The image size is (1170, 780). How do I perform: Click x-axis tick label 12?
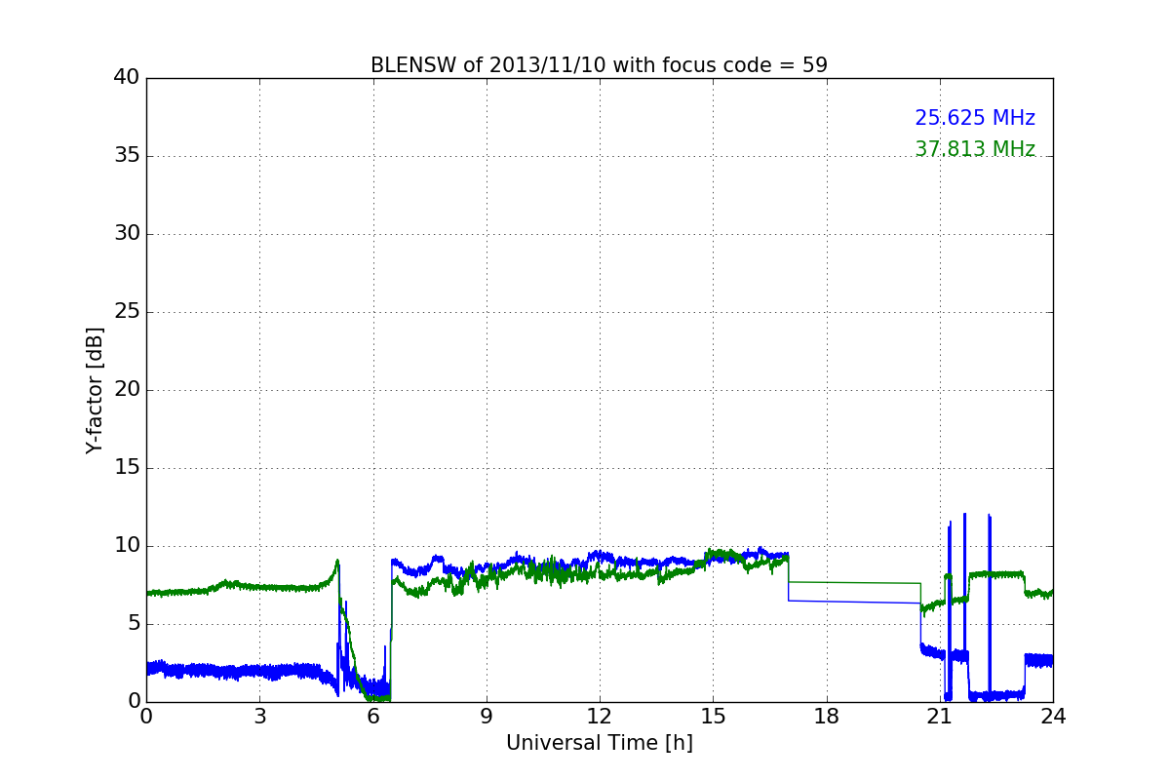click(600, 717)
